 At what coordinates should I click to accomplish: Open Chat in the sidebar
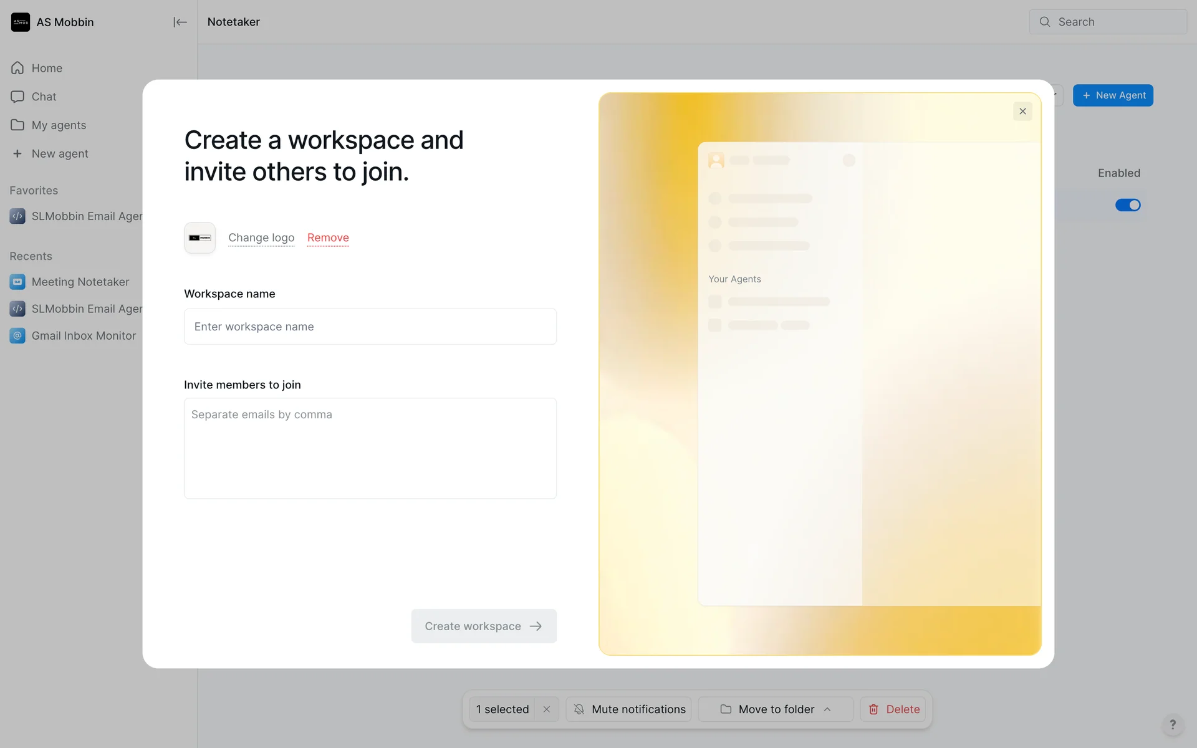click(x=44, y=97)
